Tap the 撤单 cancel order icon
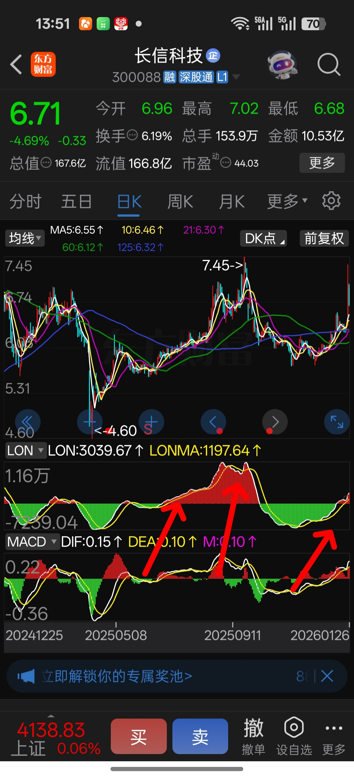This screenshot has width=354, height=779. click(253, 736)
